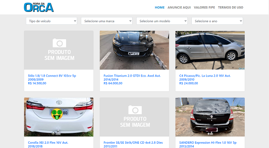The width and height of the screenshot is (269, 148).
Task: Open the white Corolla photo
Action: coord(58,117)
